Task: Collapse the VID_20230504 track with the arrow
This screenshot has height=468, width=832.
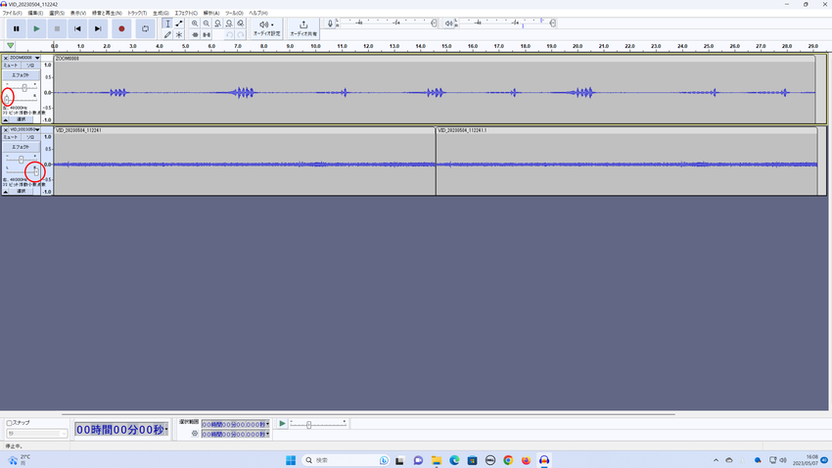Action: coord(5,191)
